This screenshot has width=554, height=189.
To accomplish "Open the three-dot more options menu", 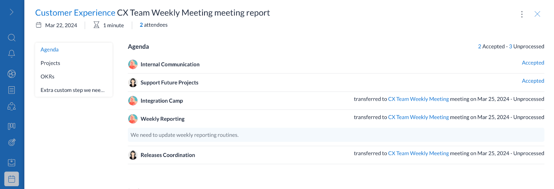I will click(522, 14).
